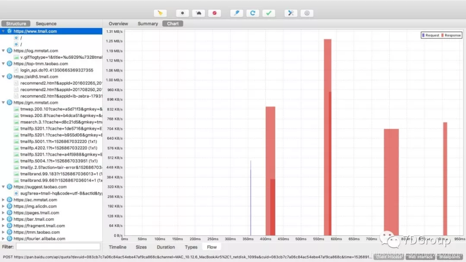Select tmwap.200.8?cache=b4dca51 request
This screenshot has height=262, width=466.
pos(61,115)
